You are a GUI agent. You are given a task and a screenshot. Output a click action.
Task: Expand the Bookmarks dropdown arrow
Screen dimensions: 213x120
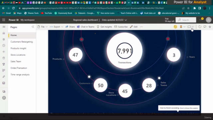coord(184,27)
